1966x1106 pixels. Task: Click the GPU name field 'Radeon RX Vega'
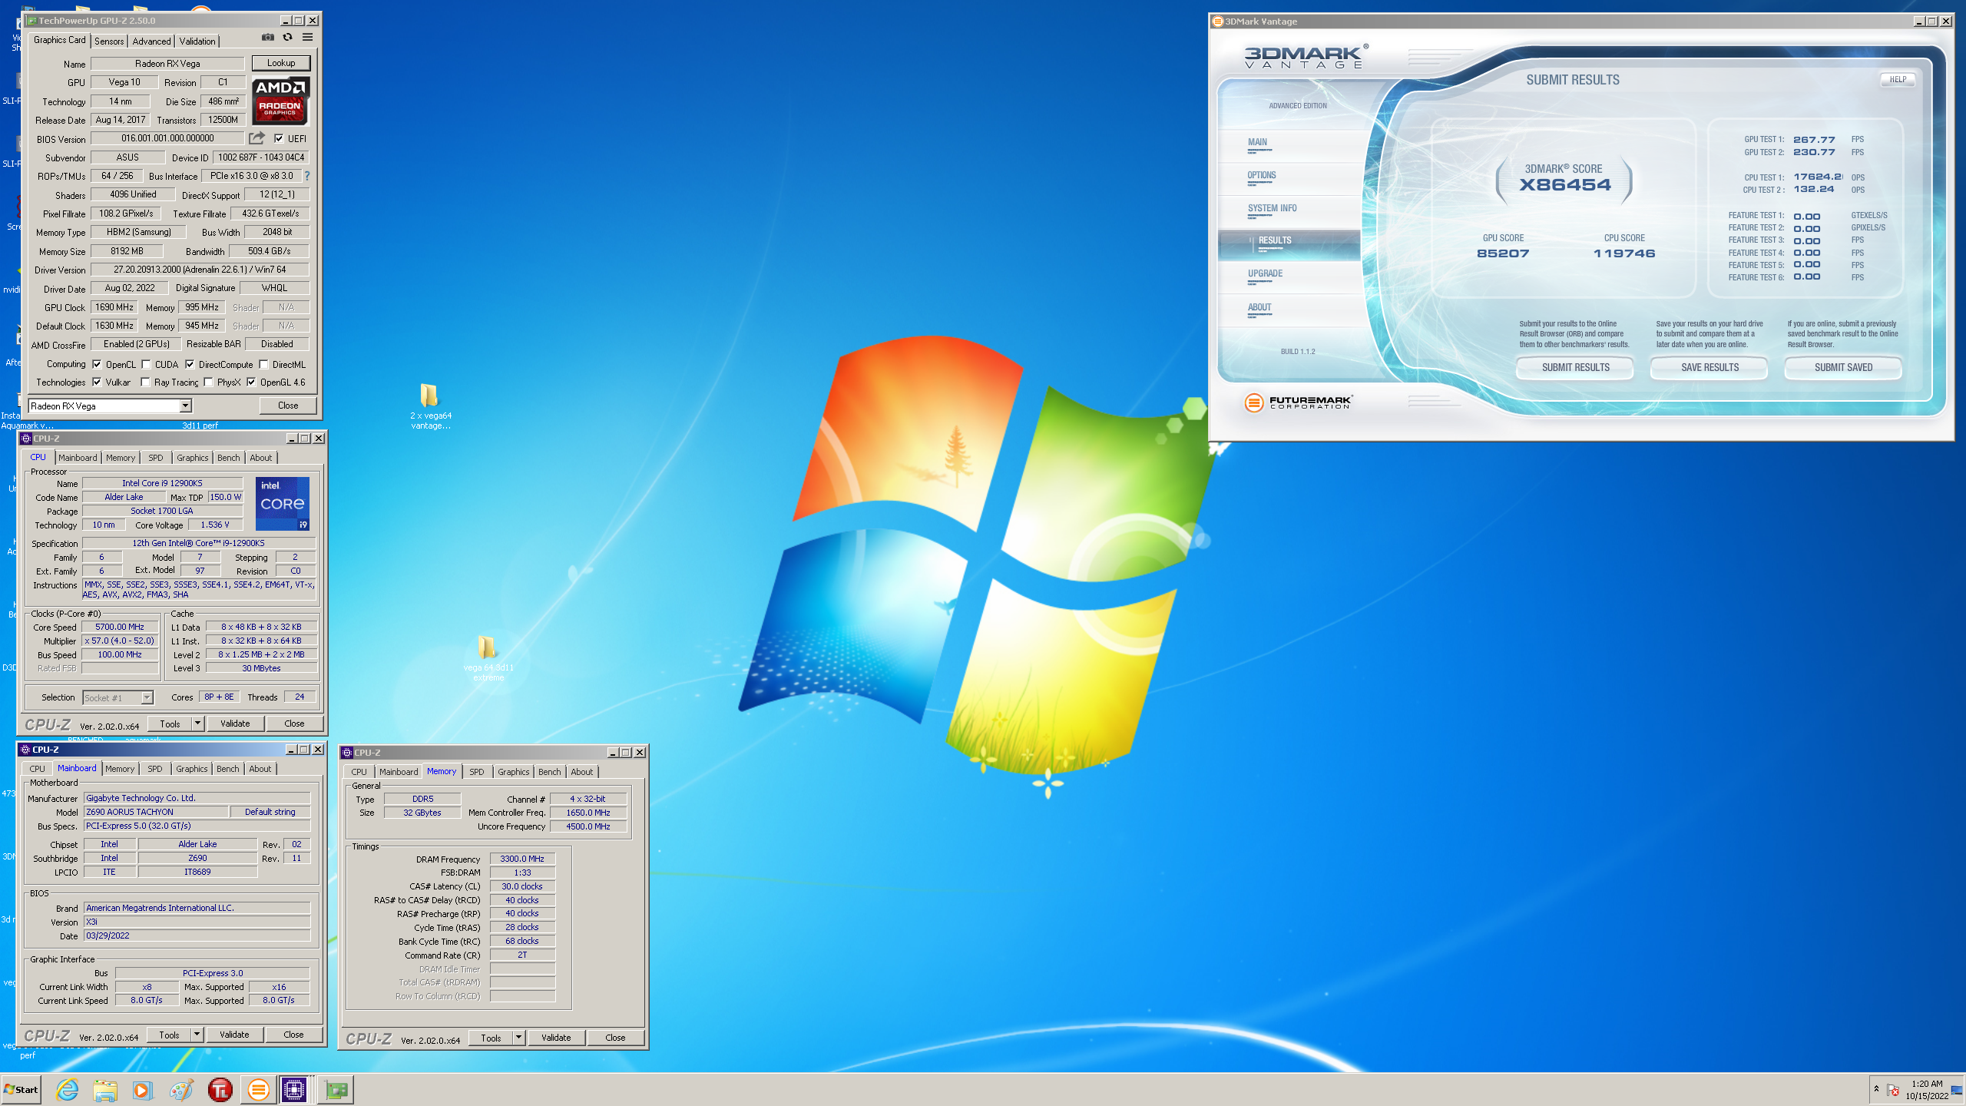(167, 64)
